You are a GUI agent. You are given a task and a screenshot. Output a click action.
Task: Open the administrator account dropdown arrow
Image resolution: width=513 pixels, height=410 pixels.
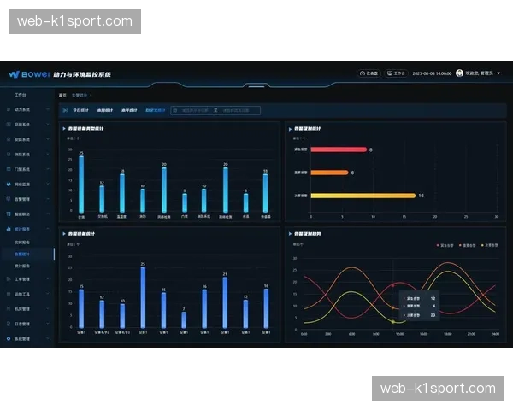coord(498,74)
